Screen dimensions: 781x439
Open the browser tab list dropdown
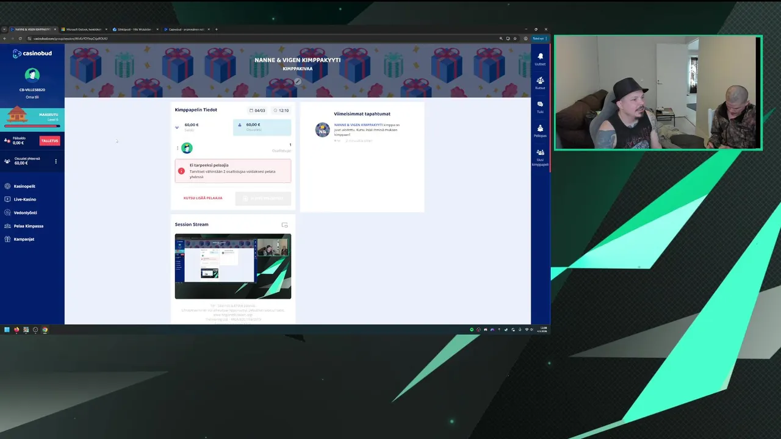(4, 29)
